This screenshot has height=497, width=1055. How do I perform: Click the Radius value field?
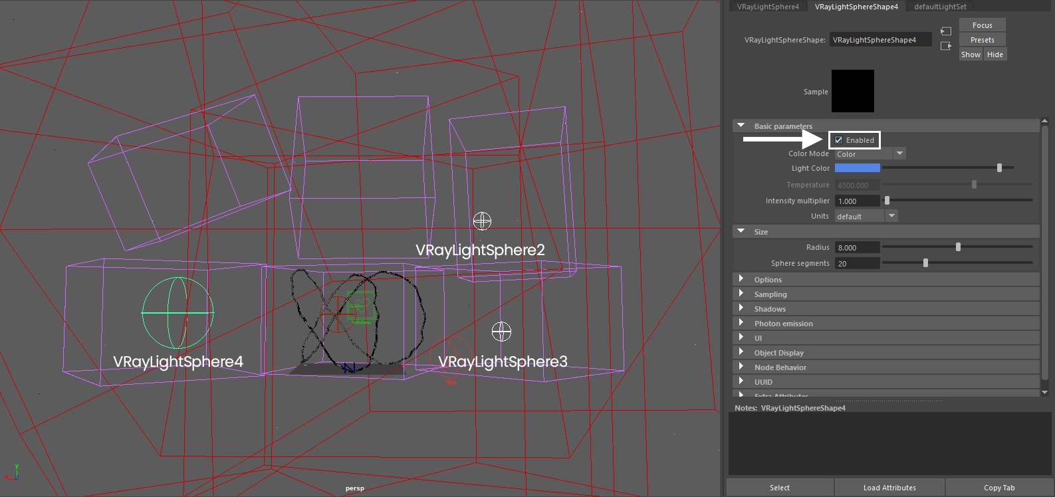(x=857, y=247)
